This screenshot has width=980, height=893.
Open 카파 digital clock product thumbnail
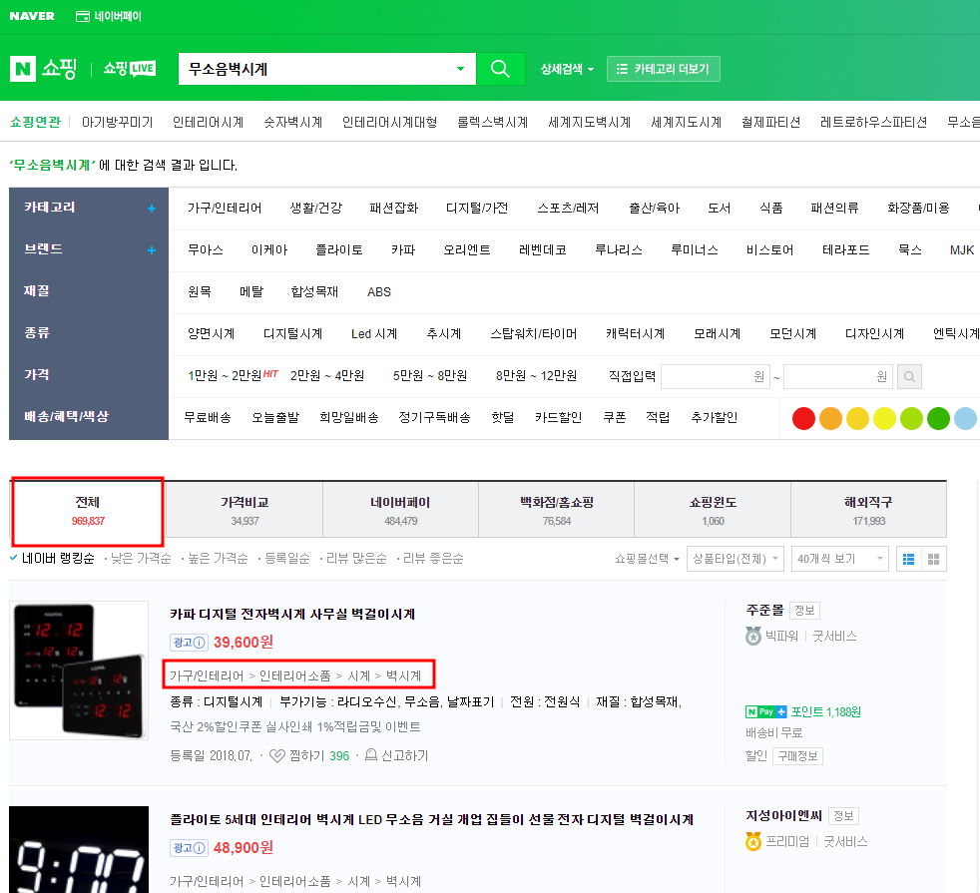[79, 670]
